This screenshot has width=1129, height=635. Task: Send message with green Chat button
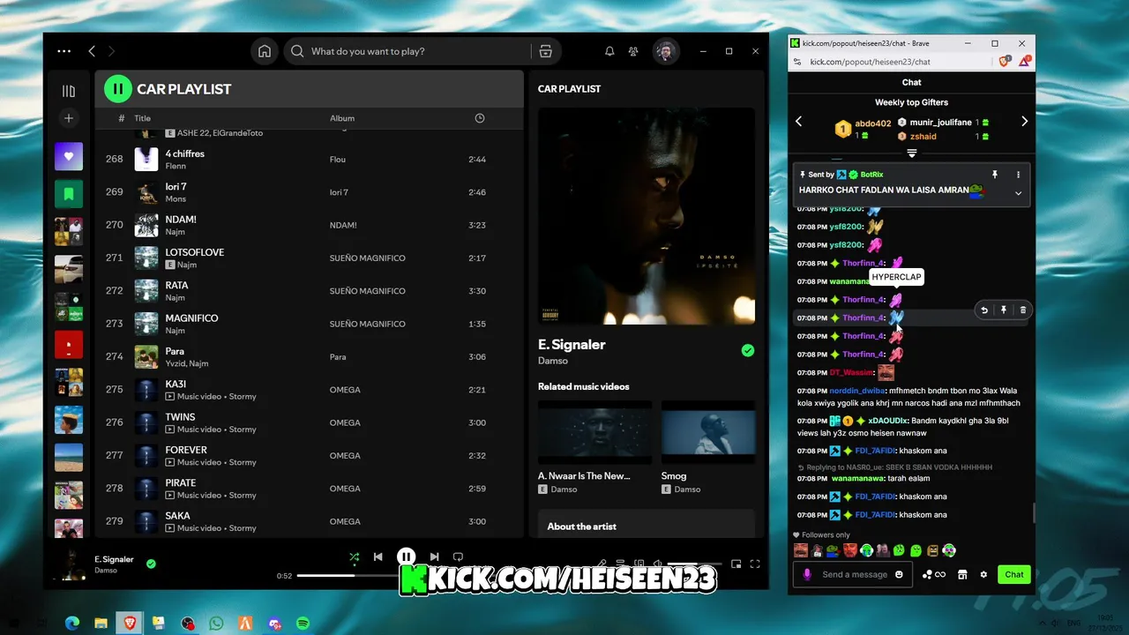1014,574
